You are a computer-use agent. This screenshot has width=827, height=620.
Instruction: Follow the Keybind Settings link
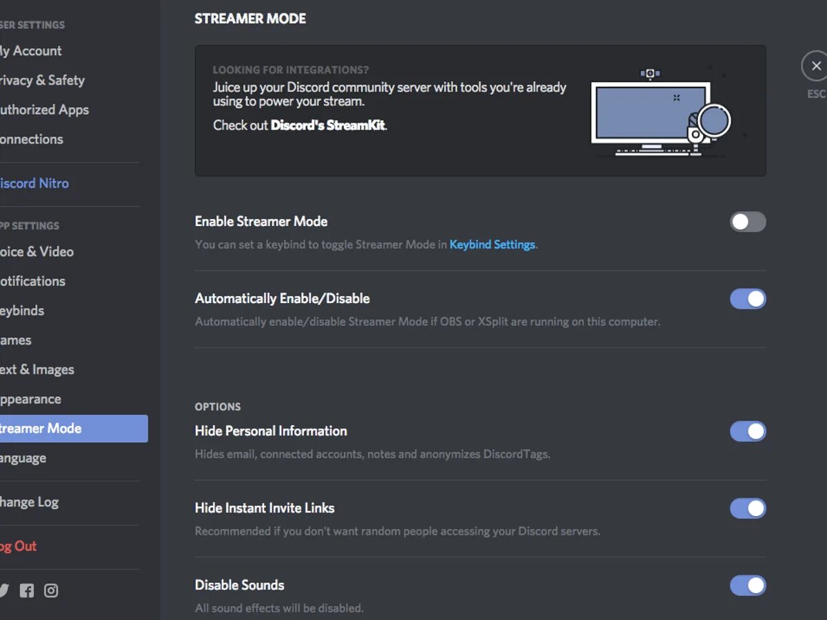492,245
